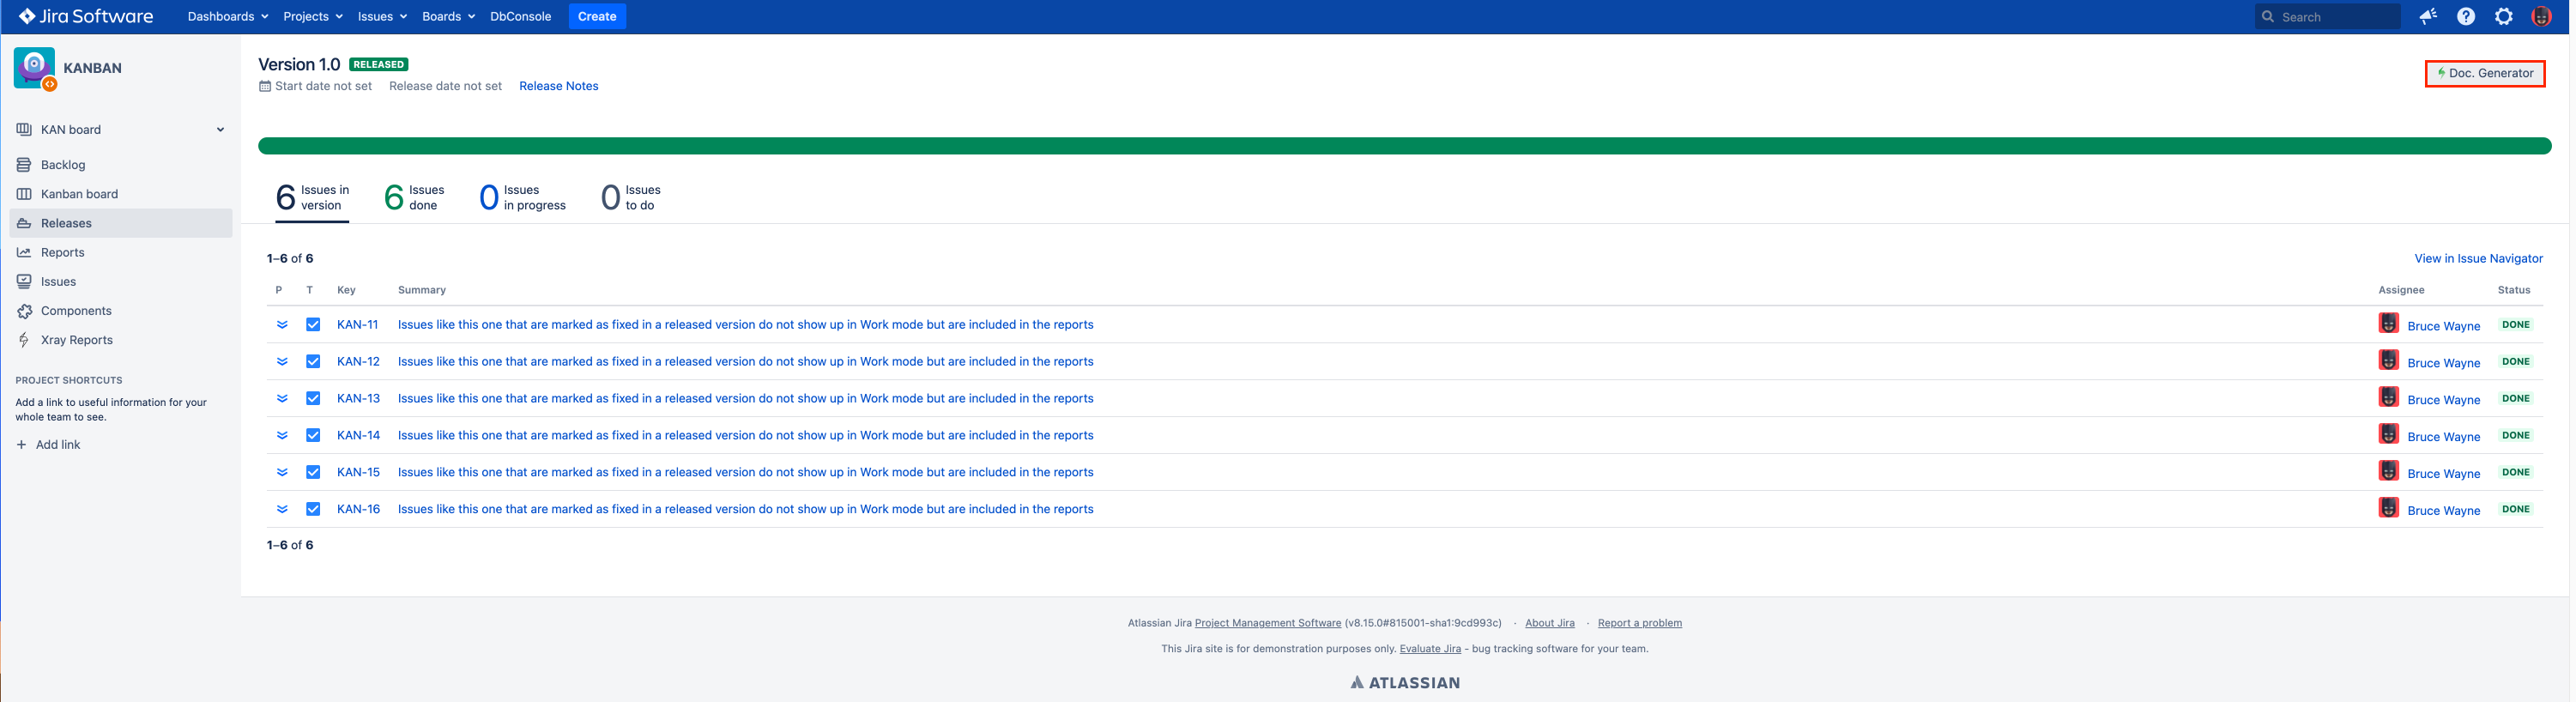
Task: Select the Issues in version tab
Action: 312,198
